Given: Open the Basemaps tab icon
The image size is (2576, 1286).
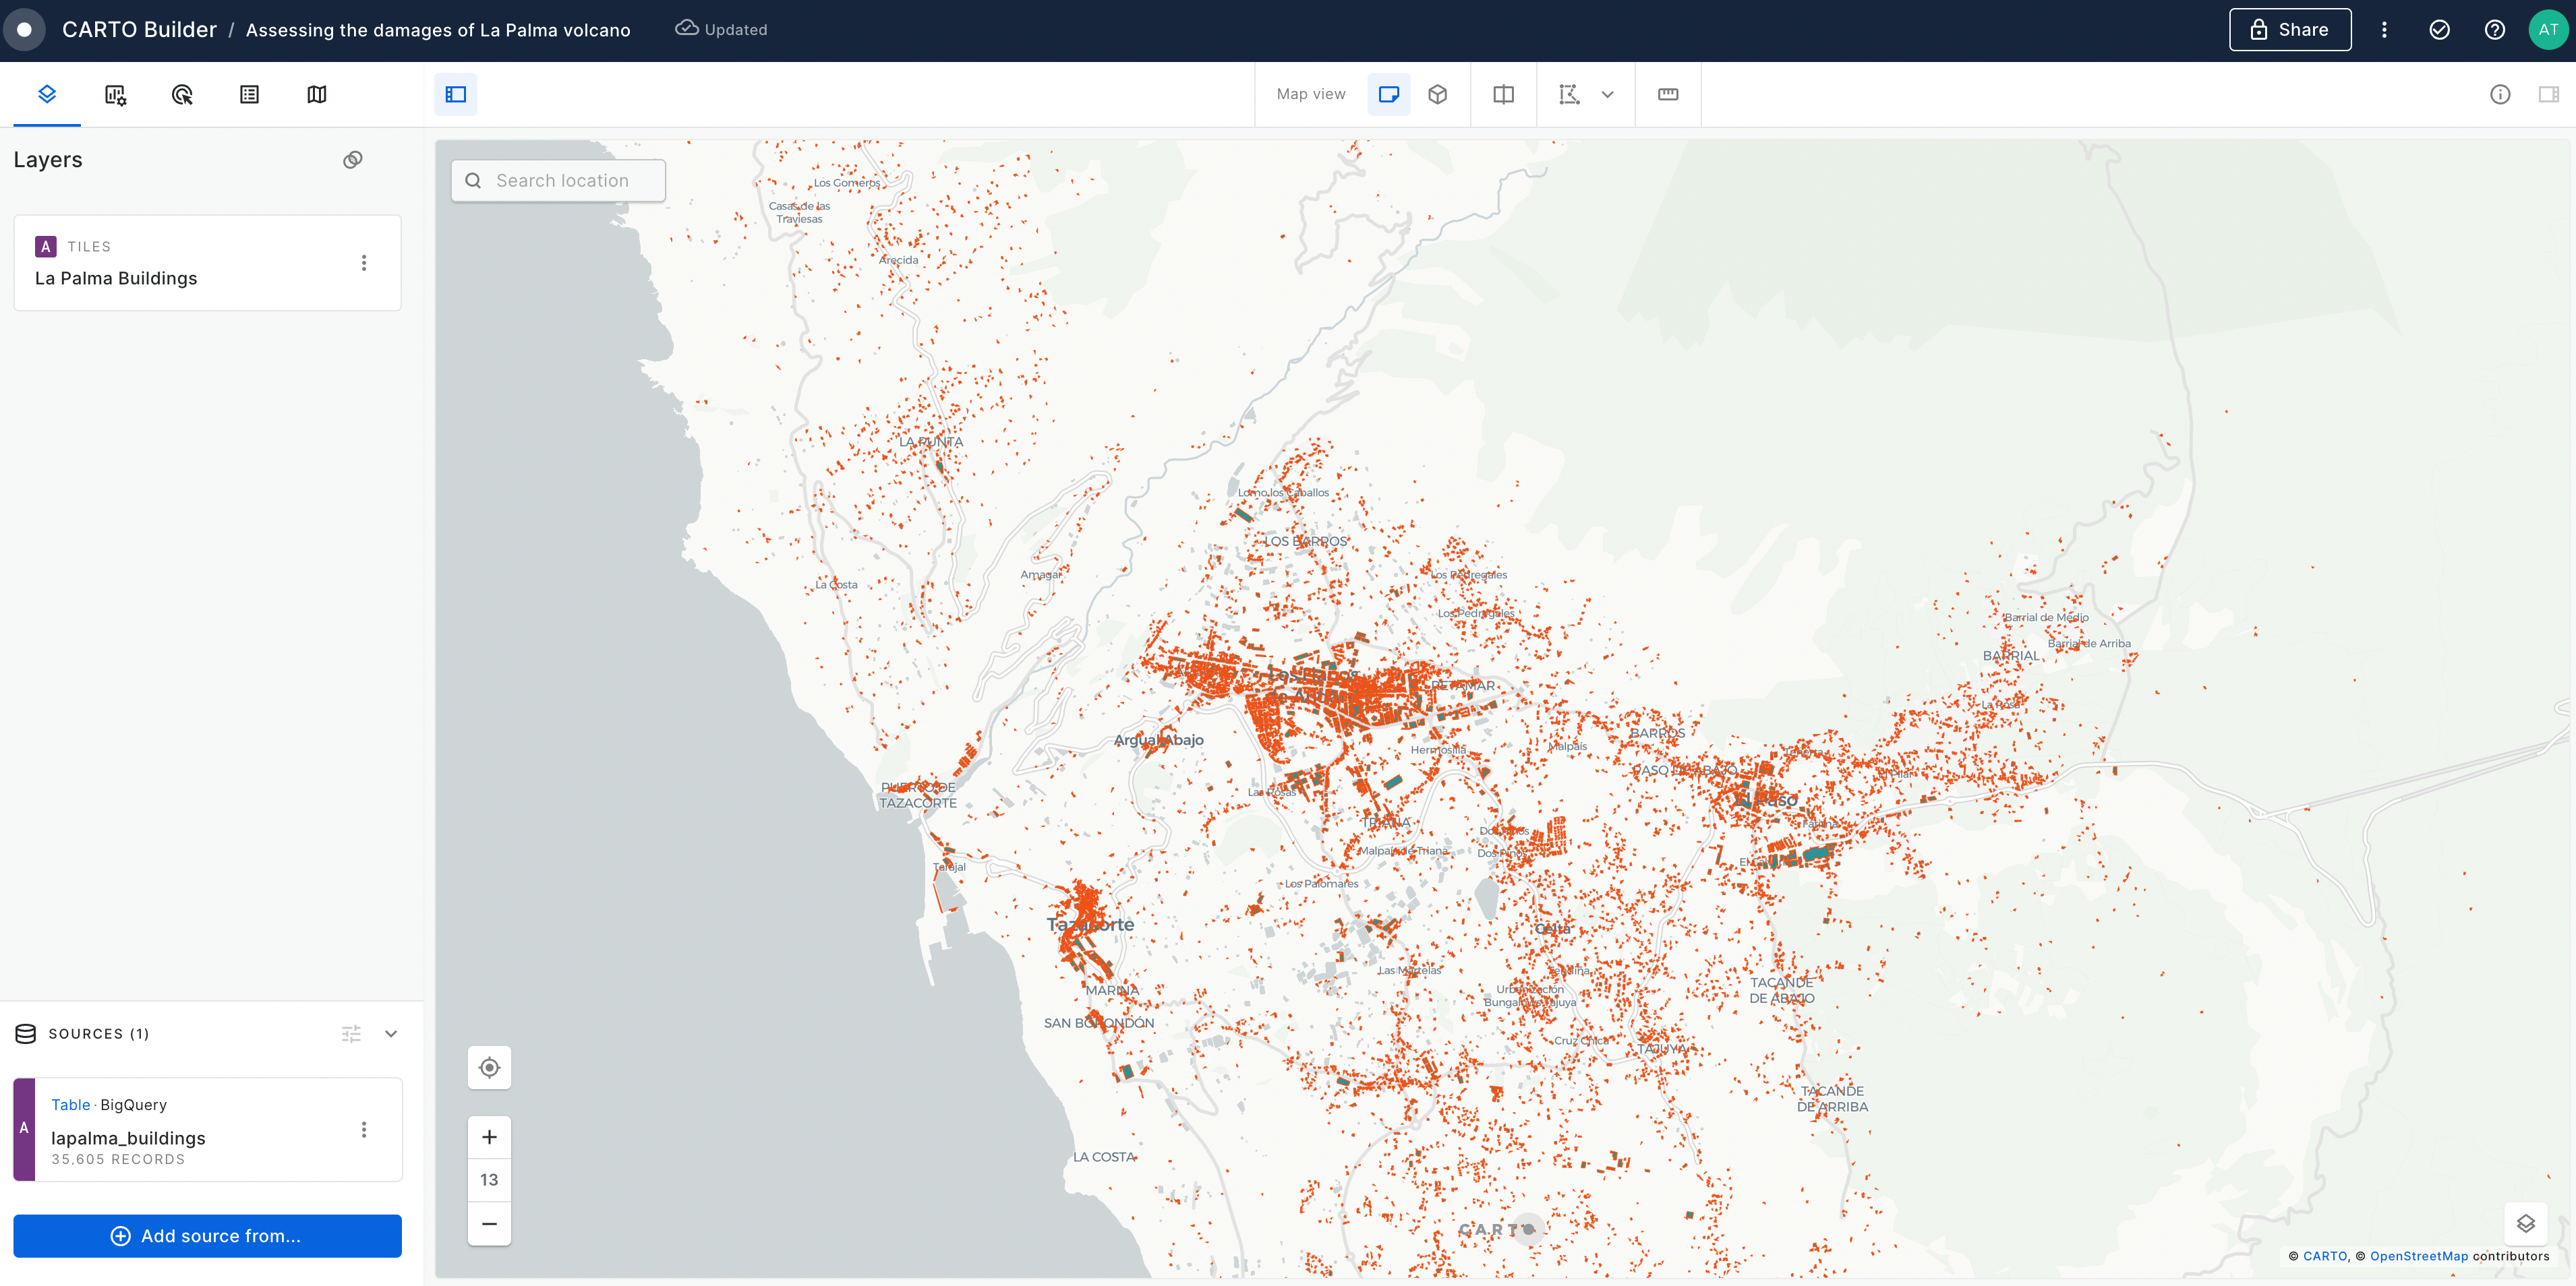Looking at the screenshot, I should point(317,94).
